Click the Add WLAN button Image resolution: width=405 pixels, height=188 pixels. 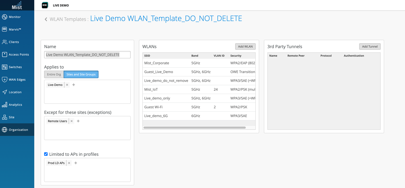point(245,46)
